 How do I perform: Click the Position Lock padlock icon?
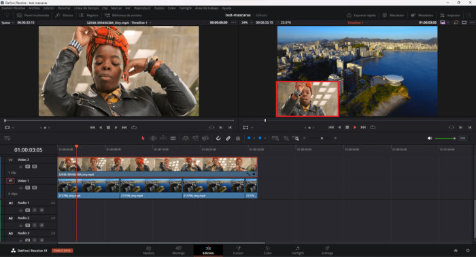pyautogui.click(x=238, y=139)
